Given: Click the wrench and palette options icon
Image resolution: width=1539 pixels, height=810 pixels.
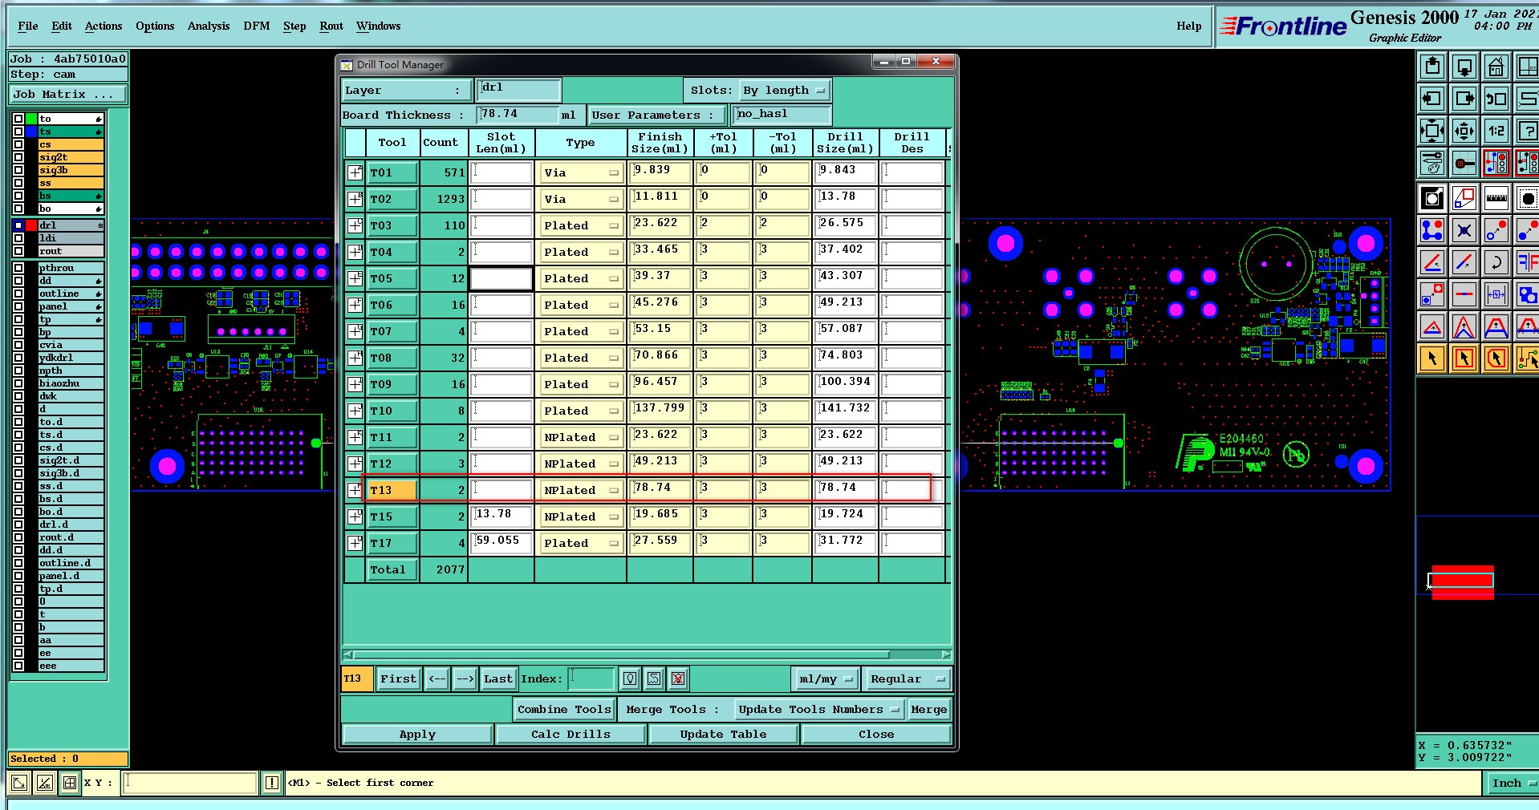Looking at the screenshot, I should coord(1432,163).
